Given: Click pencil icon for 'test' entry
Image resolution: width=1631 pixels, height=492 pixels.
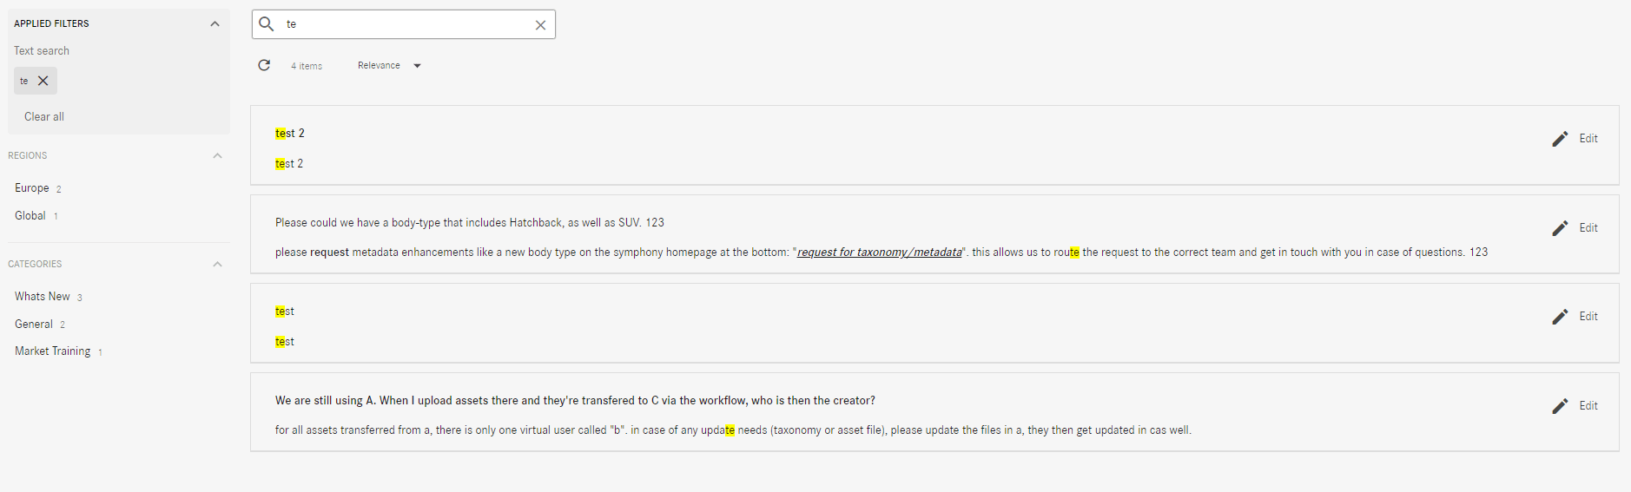Looking at the screenshot, I should pos(1560,317).
